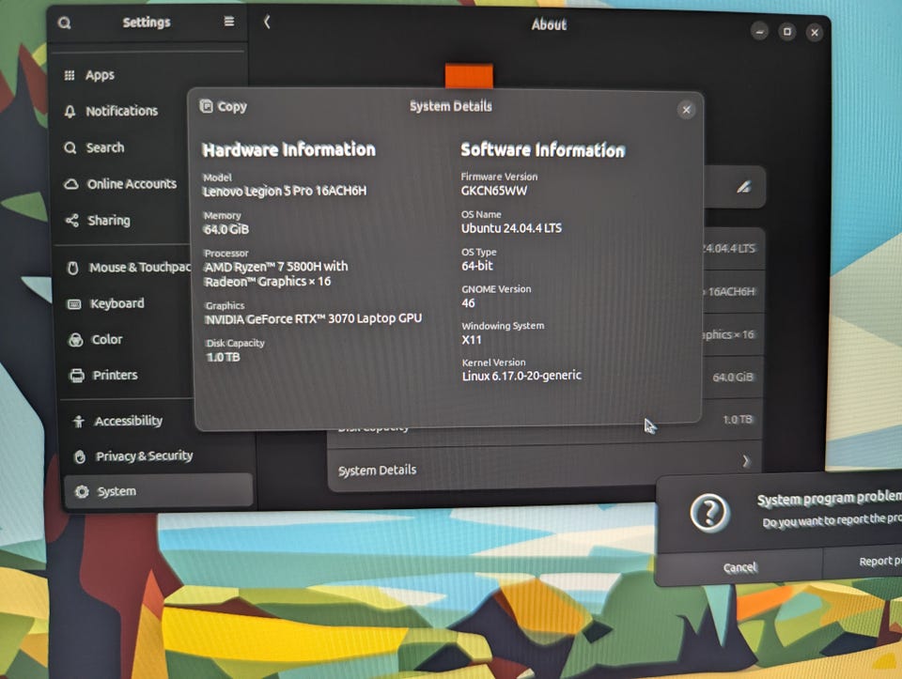Click OS name Ubuntu 24.04.4 LTS in dialog
This screenshot has width=902, height=679.
coord(511,228)
